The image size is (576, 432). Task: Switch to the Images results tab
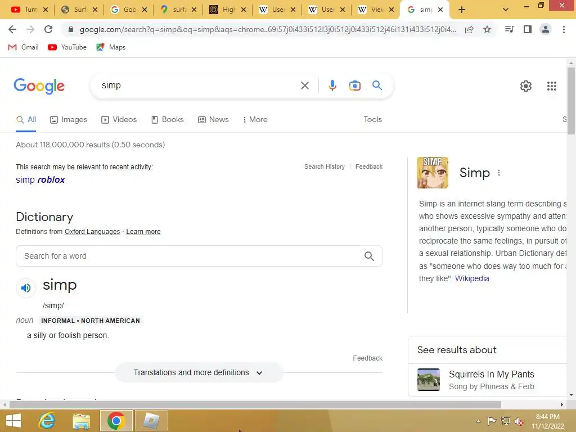coord(69,120)
